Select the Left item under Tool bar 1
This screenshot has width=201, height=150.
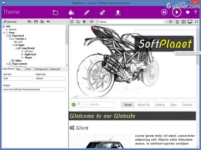(x=20, y=42)
